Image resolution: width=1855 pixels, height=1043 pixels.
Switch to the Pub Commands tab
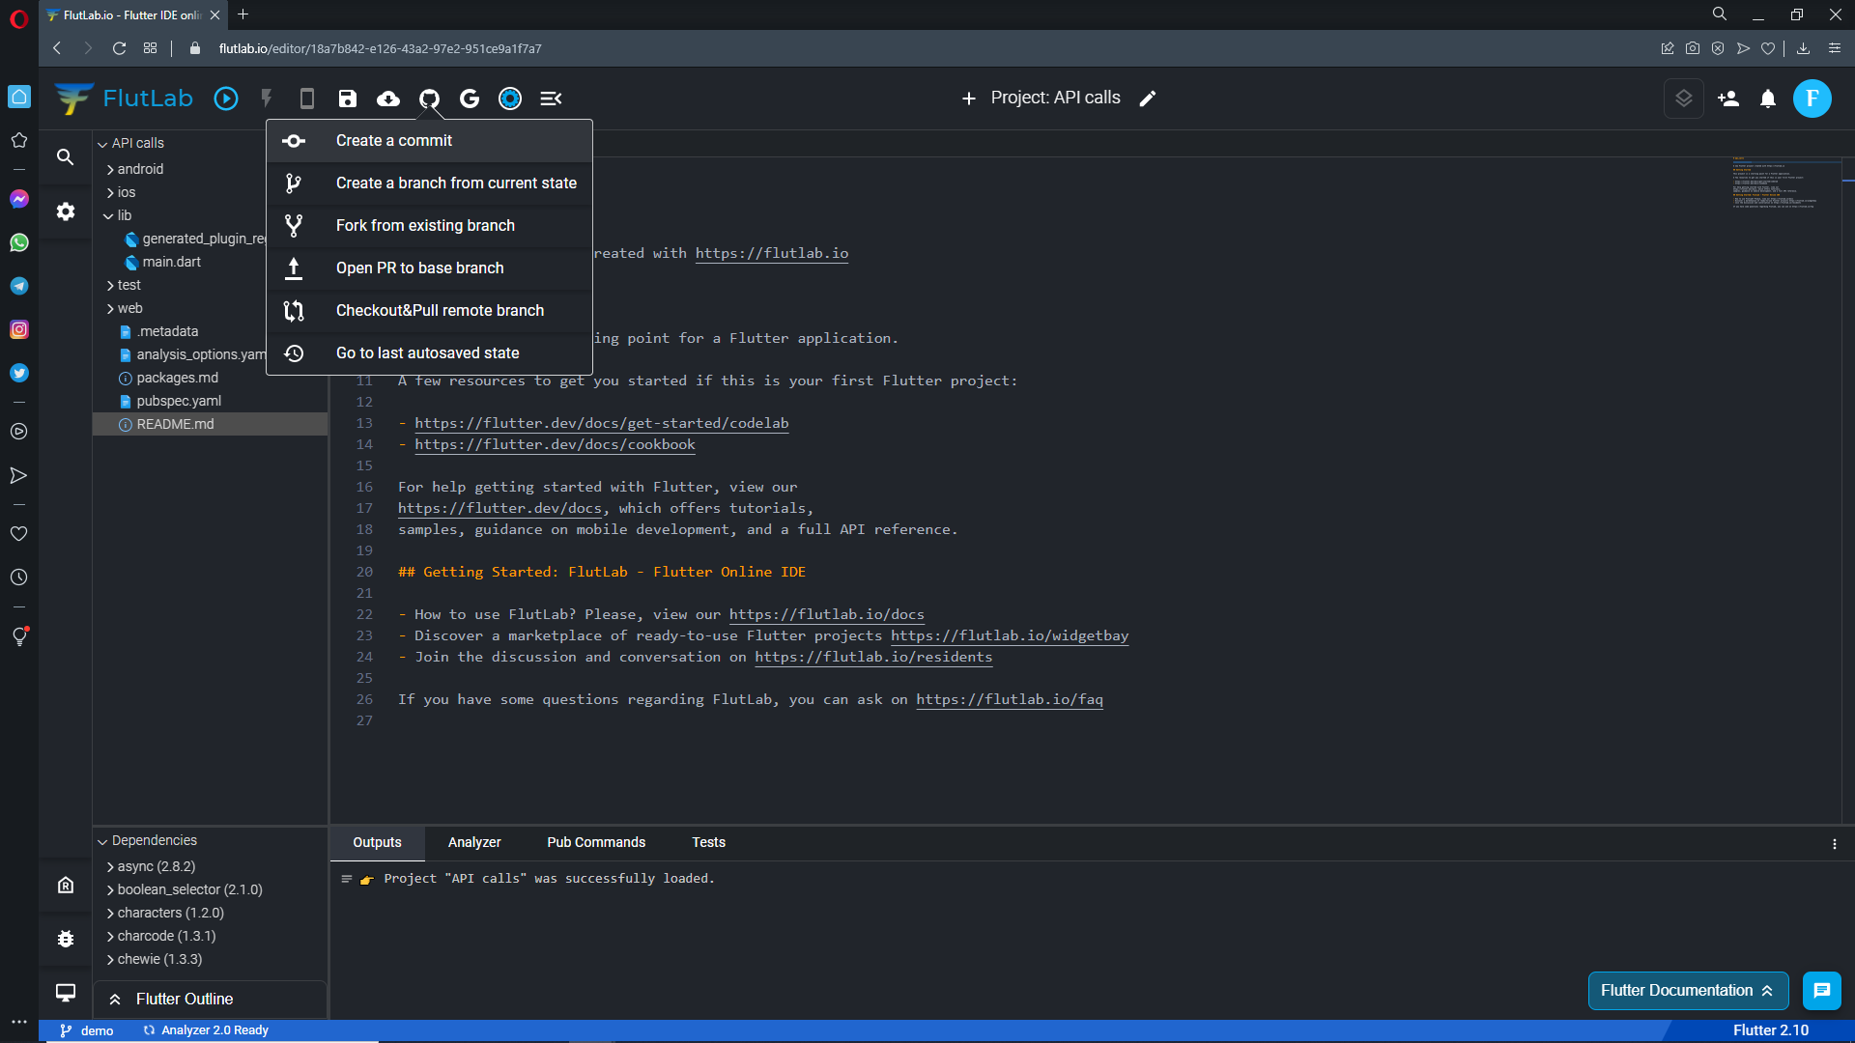(x=596, y=843)
